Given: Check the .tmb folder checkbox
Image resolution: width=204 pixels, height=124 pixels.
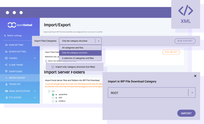Looking at the screenshot, I should click(53, 98).
